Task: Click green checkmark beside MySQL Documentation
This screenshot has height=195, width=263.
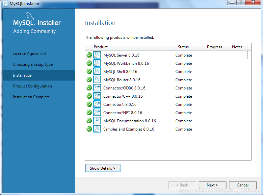Action: 89,121
